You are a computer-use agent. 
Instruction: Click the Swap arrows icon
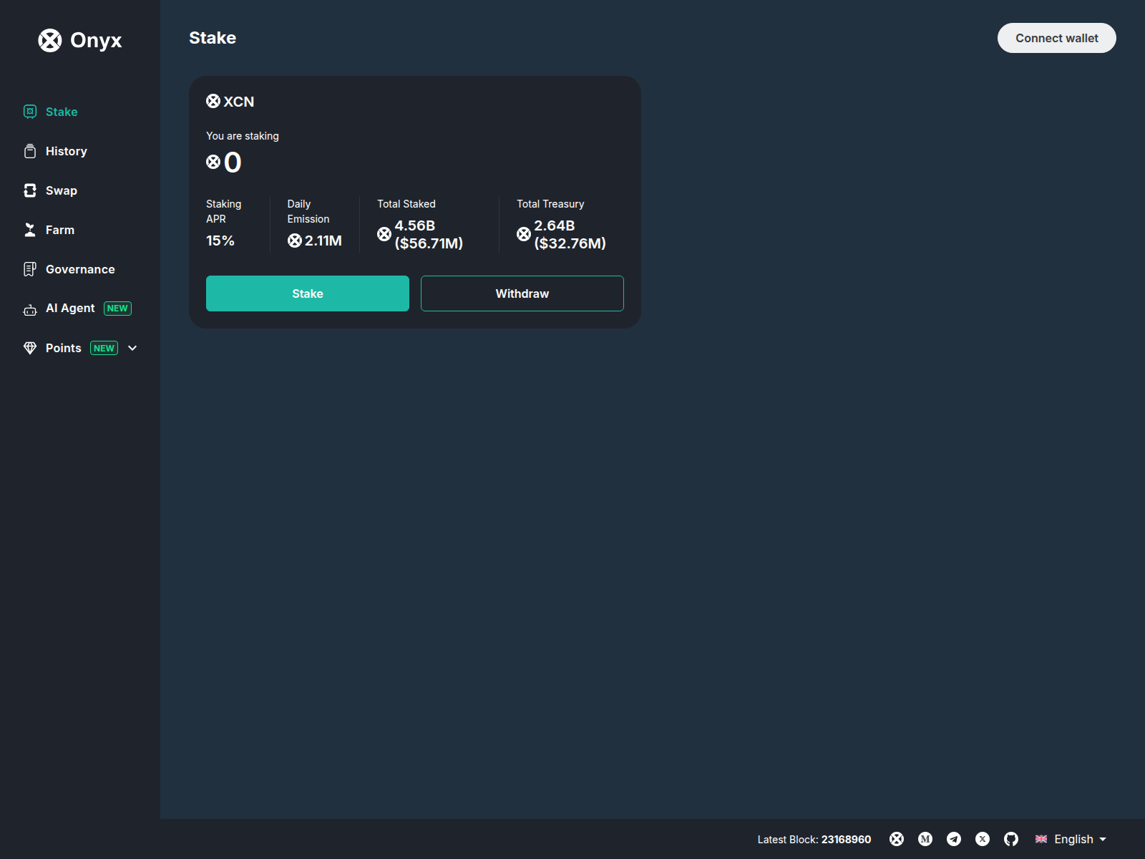coord(30,190)
